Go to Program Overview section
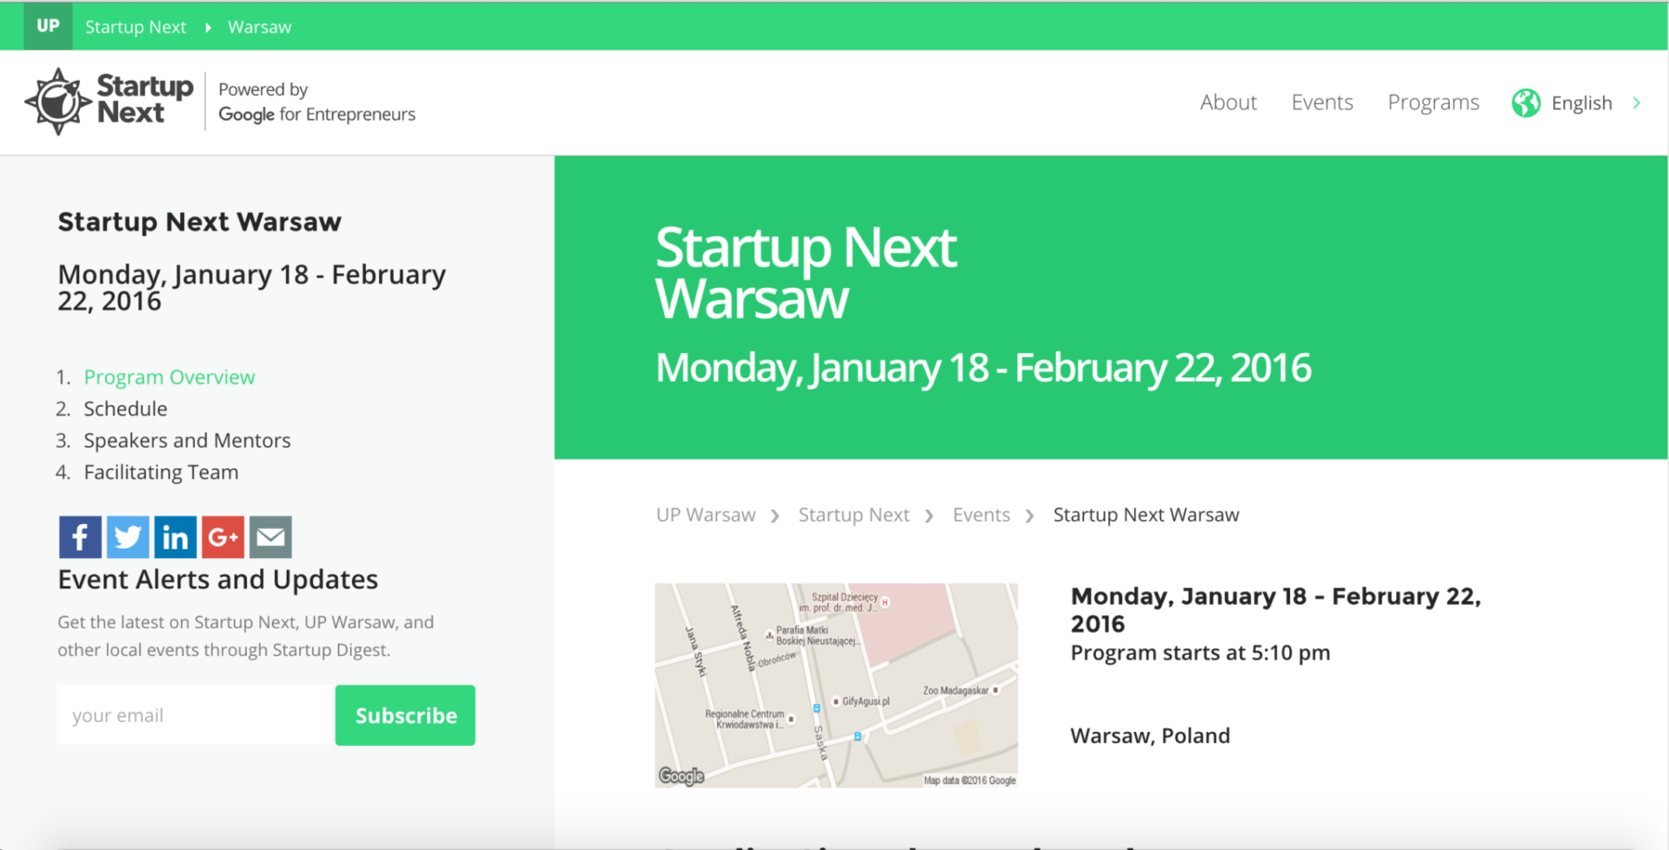 tap(169, 377)
